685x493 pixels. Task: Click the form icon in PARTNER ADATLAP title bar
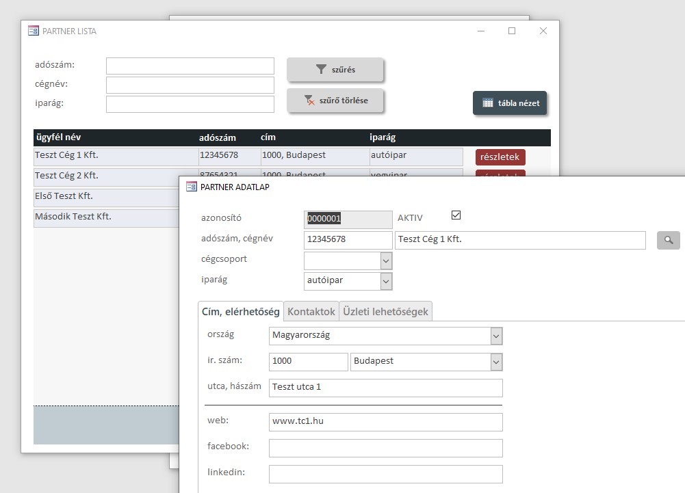click(192, 187)
